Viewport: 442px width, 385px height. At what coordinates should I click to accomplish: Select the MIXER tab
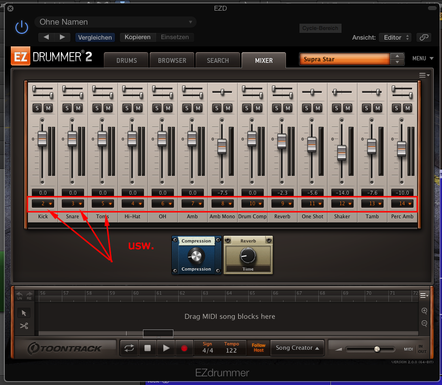coord(264,60)
